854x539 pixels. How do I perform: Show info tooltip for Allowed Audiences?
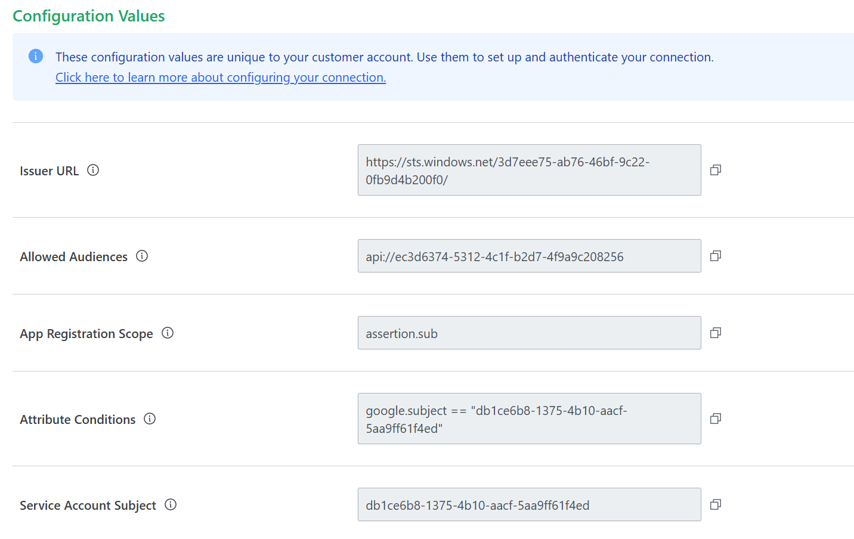142,256
